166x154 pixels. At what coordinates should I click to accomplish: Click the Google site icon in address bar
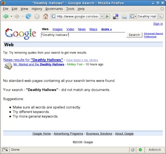[x=54, y=17]
